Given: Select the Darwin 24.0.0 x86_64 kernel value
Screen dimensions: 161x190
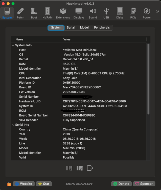Looking at the screenshot, I should (x=78, y=59).
